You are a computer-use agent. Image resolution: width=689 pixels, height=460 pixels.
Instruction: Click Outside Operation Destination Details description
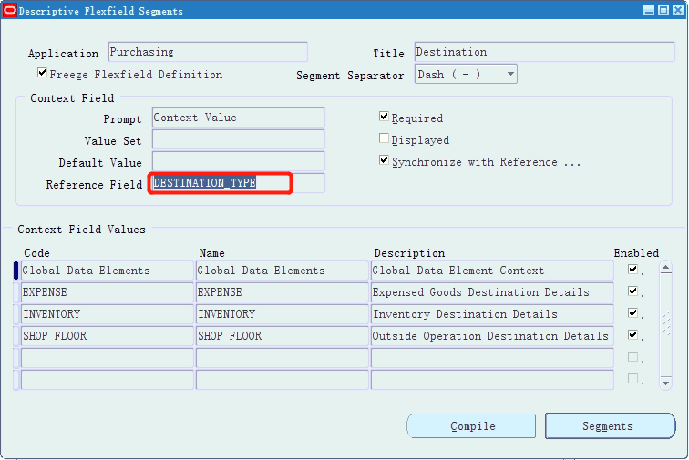492,336
